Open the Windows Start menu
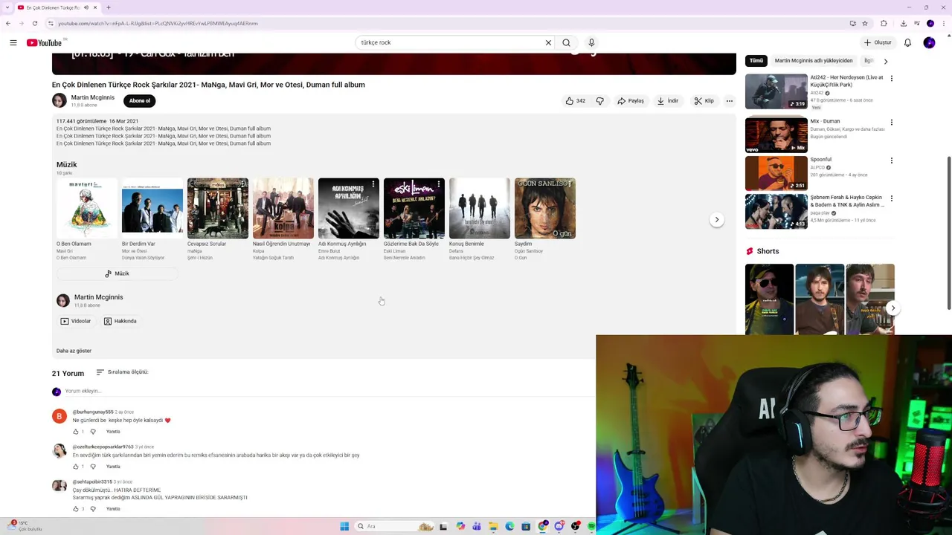952x535 pixels. pos(344,526)
